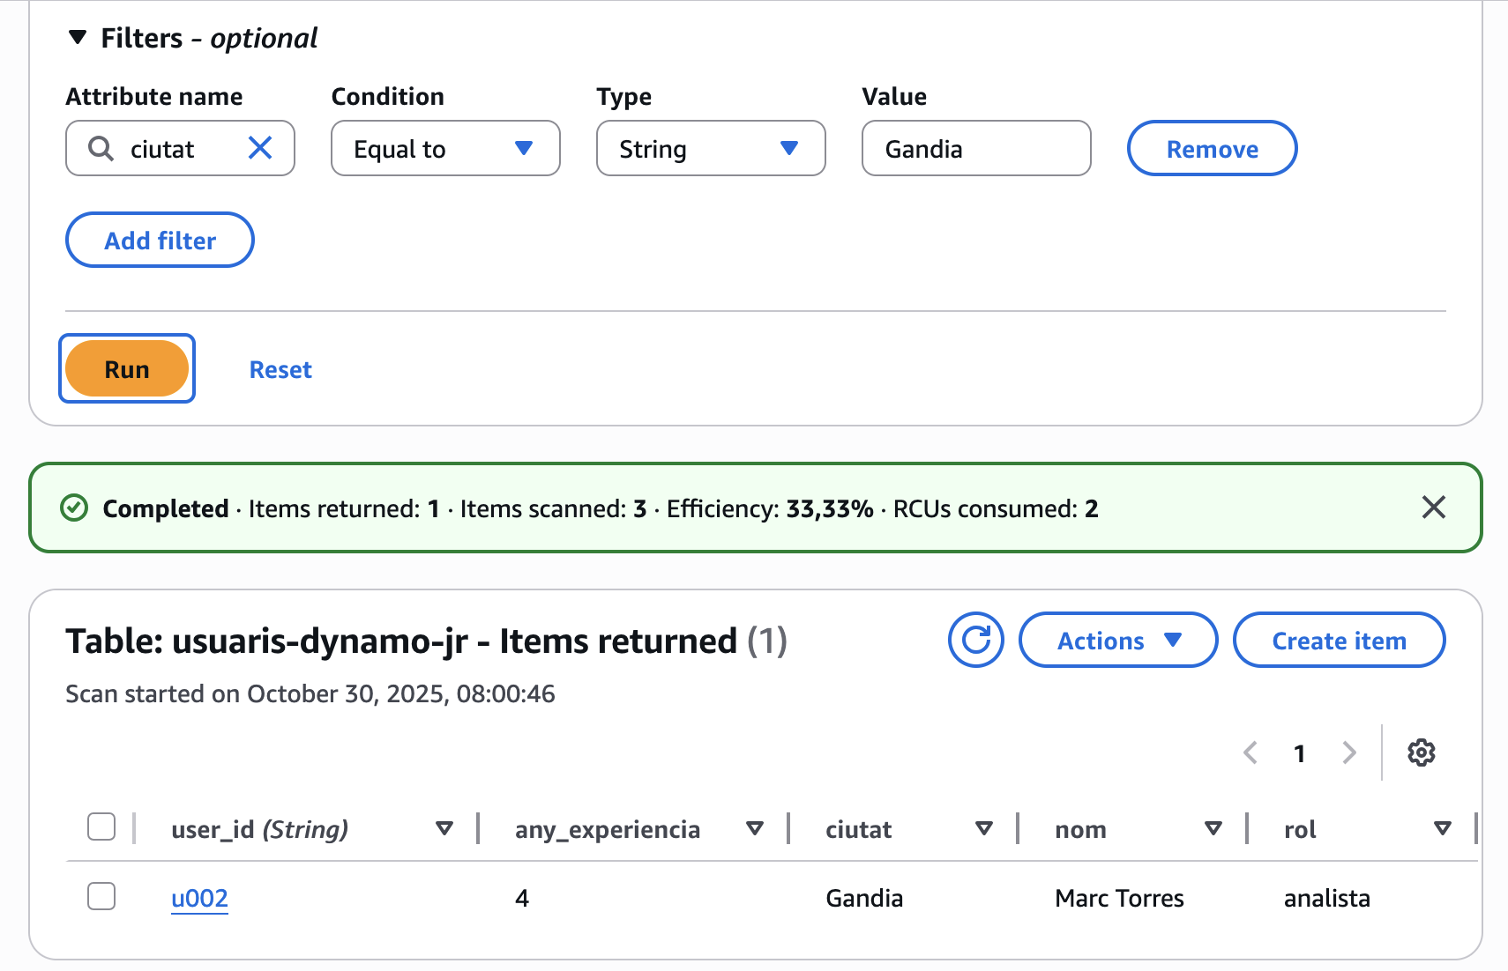1508x971 pixels.
Task: Dismiss the Completed scan status banner
Action: coord(1433,508)
